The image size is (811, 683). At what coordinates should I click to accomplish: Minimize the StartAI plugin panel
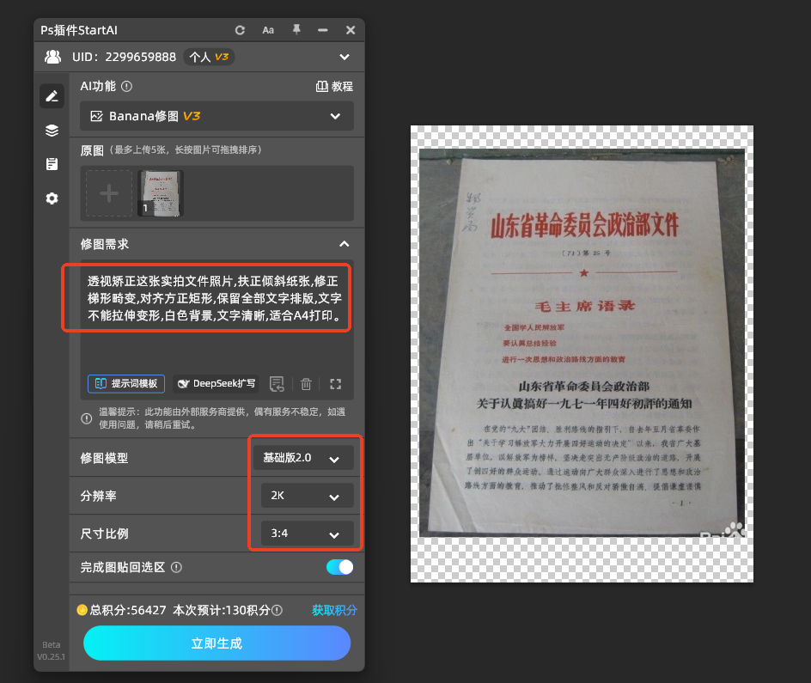click(323, 30)
